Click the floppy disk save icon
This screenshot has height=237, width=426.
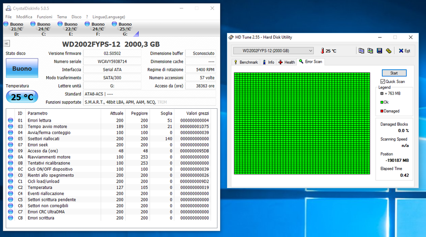[379, 51]
